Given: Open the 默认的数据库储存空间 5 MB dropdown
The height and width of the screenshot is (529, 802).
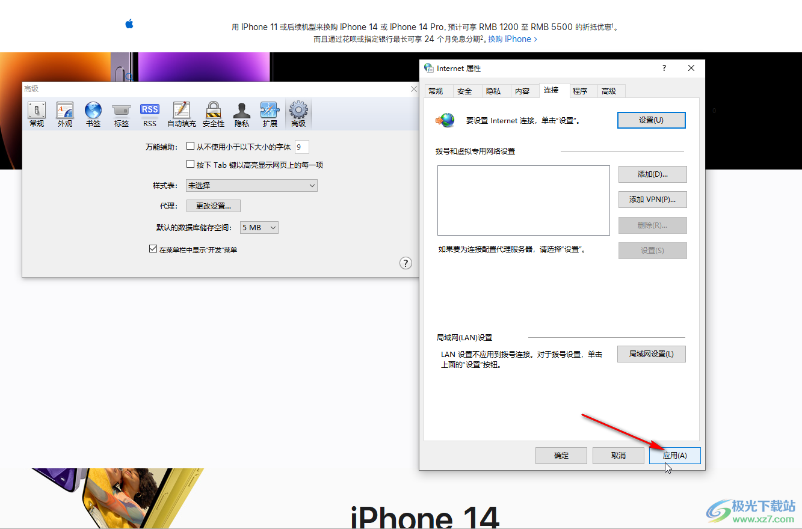Looking at the screenshot, I should click(259, 228).
